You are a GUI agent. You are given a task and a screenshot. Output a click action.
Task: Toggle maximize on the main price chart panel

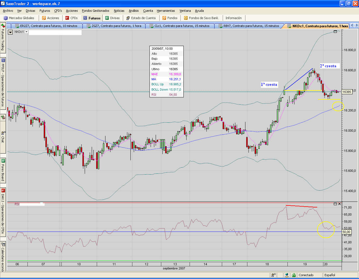335,32
